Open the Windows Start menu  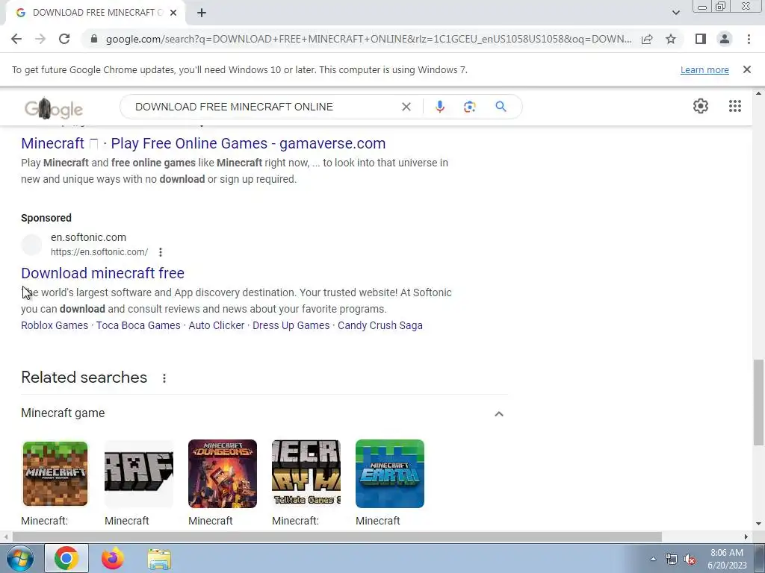point(19,558)
